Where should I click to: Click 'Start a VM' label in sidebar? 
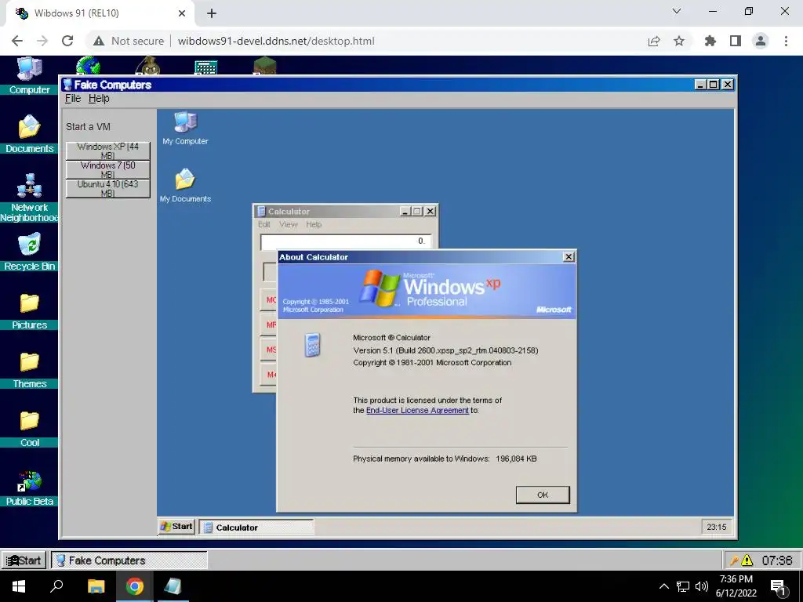click(88, 126)
